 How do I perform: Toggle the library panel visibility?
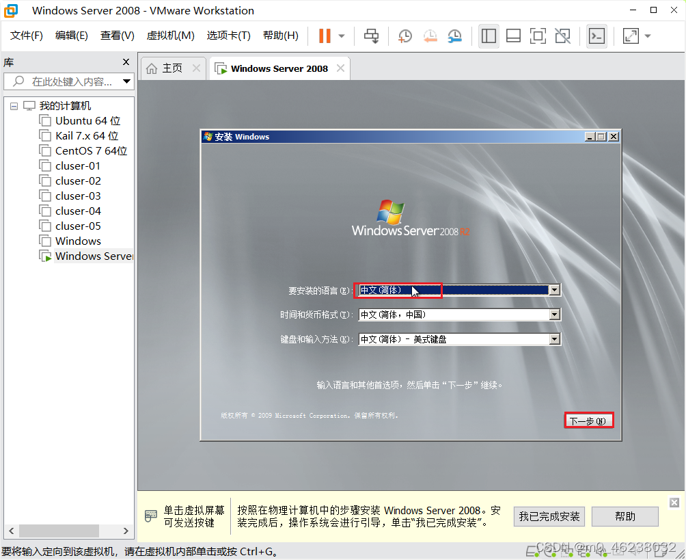point(489,36)
